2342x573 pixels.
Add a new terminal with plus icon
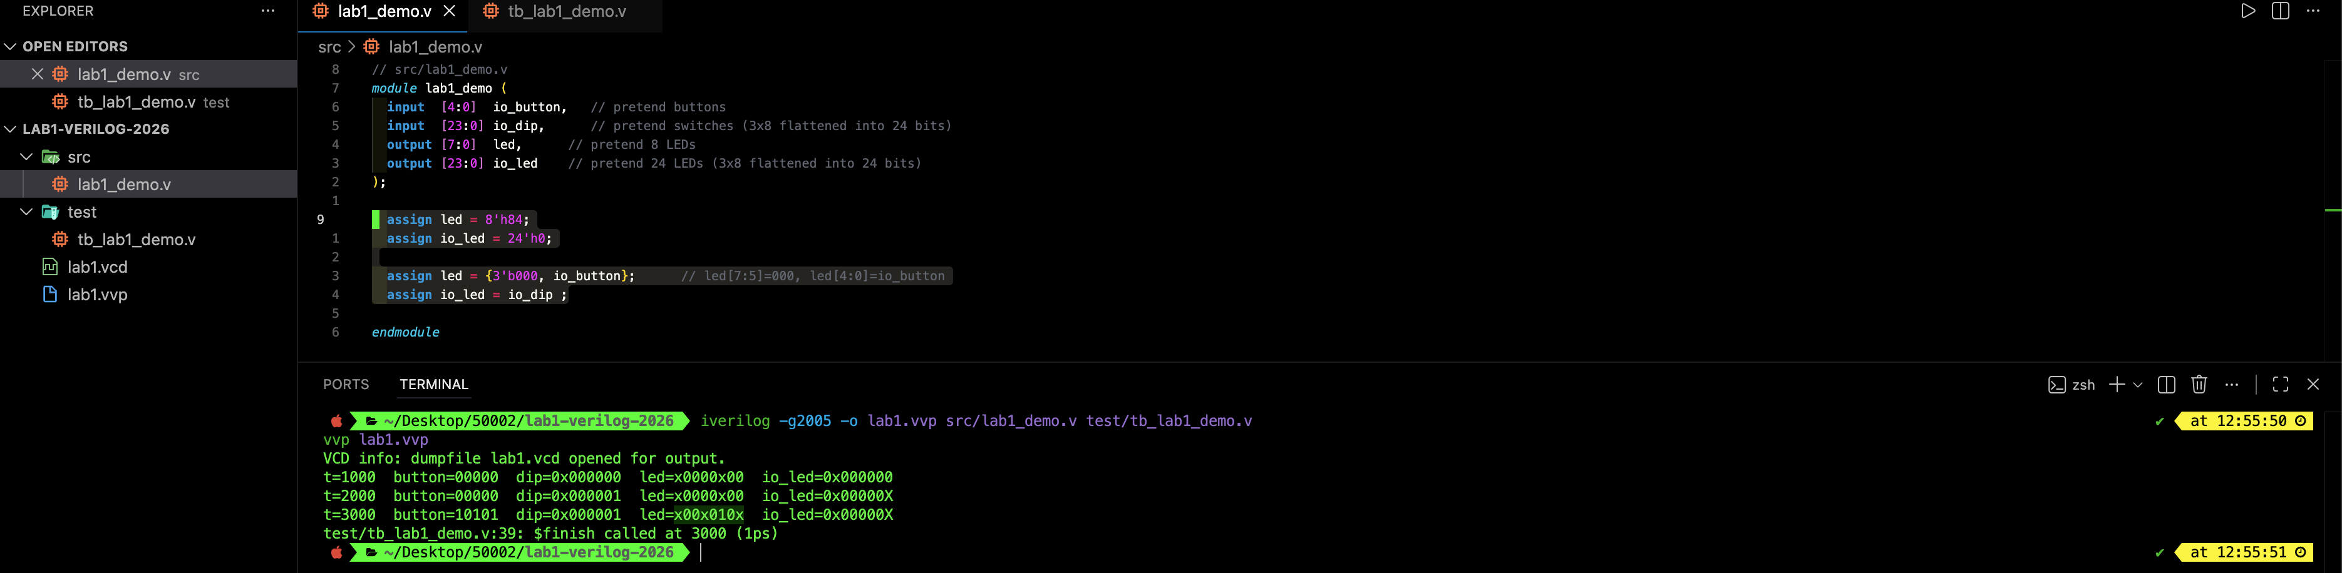click(2117, 384)
